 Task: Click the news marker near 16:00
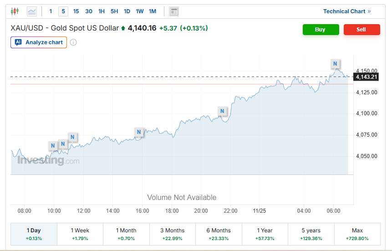click(139, 132)
